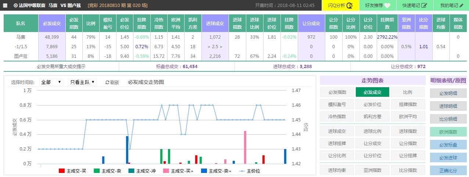This screenshot has width=469, height=177.
Task: Click the 比分指数 table column header
Action: coord(423,23)
